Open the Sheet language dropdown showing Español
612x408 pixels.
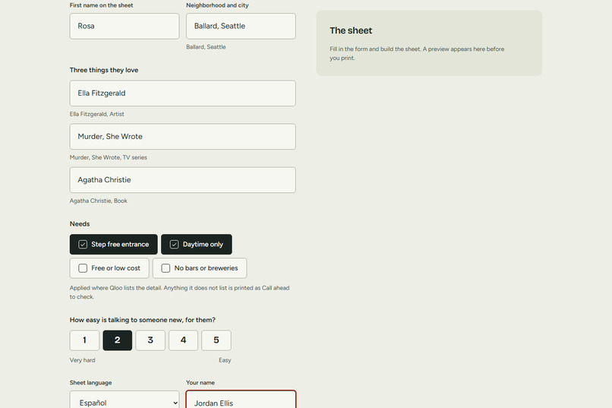[124, 401]
